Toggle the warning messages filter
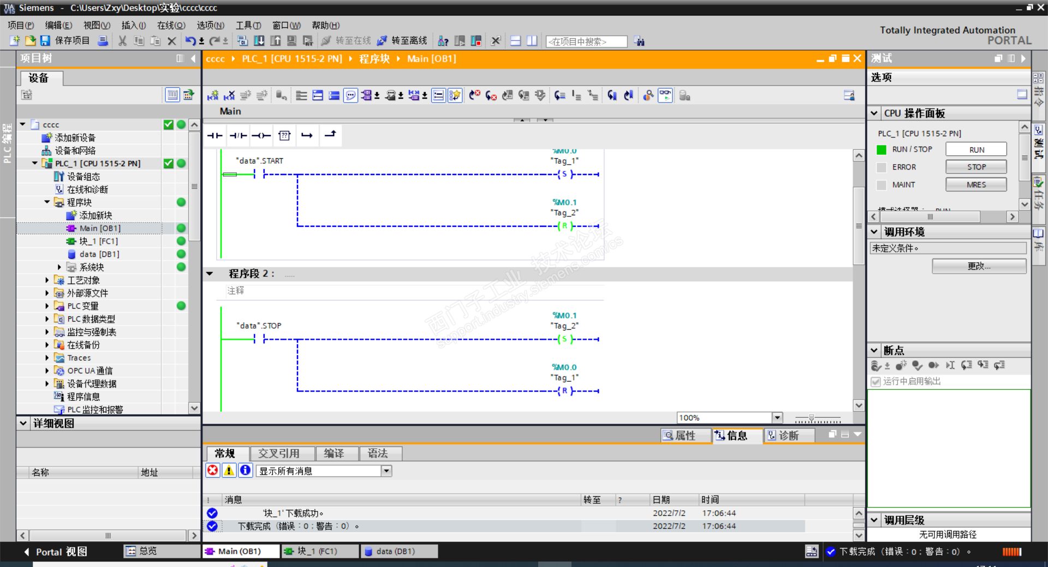1048x567 pixels. pos(229,470)
